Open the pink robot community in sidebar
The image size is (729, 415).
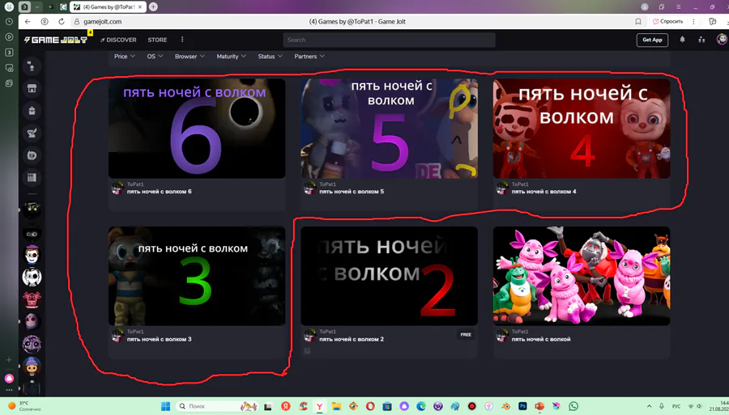coord(32,299)
